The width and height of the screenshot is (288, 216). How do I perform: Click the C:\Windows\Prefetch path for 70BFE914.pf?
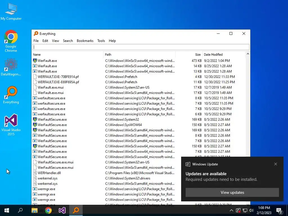(121, 76)
